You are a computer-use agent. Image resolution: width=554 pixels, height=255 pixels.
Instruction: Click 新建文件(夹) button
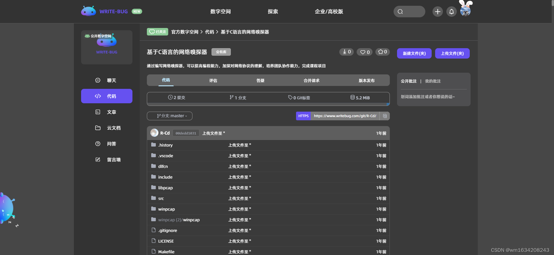(x=414, y=53)
